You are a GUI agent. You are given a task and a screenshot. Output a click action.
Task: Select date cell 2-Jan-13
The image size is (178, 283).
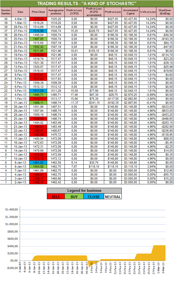click(21, 182)
